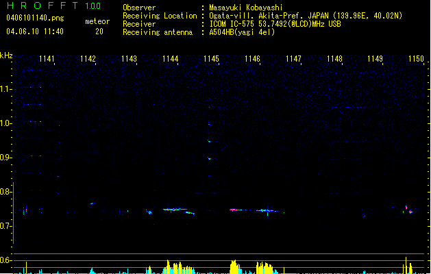Viewport: 431px width, 274px height.
Task: Click the 1.1 kHz frequency axis label
Action: click(6, 89)
